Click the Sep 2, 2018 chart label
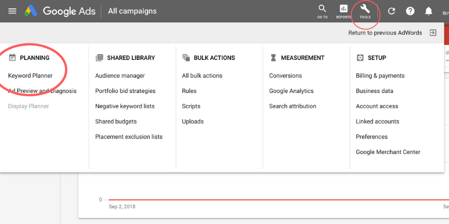449x224 pixels. (122, 206)
